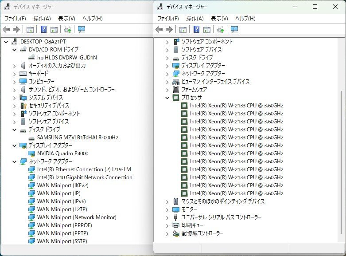Expand コンピューター category
Image resolution: width=346 pixels, height=256 pixels.
(x=15, y=82)
